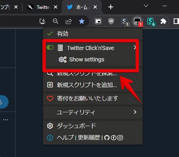Viewport: 179px width, 157px height.
Task: Open the Tampermonkey extension icon
Action: (137, 21)
